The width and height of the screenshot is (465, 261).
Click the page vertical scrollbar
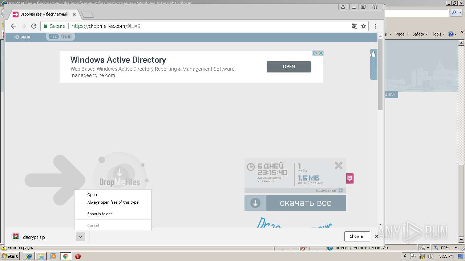[380, 74]
